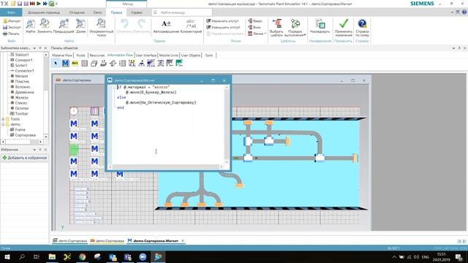Click Import (Импорт) in ribbon
The image size is (468, 263).
coord(12,21)
